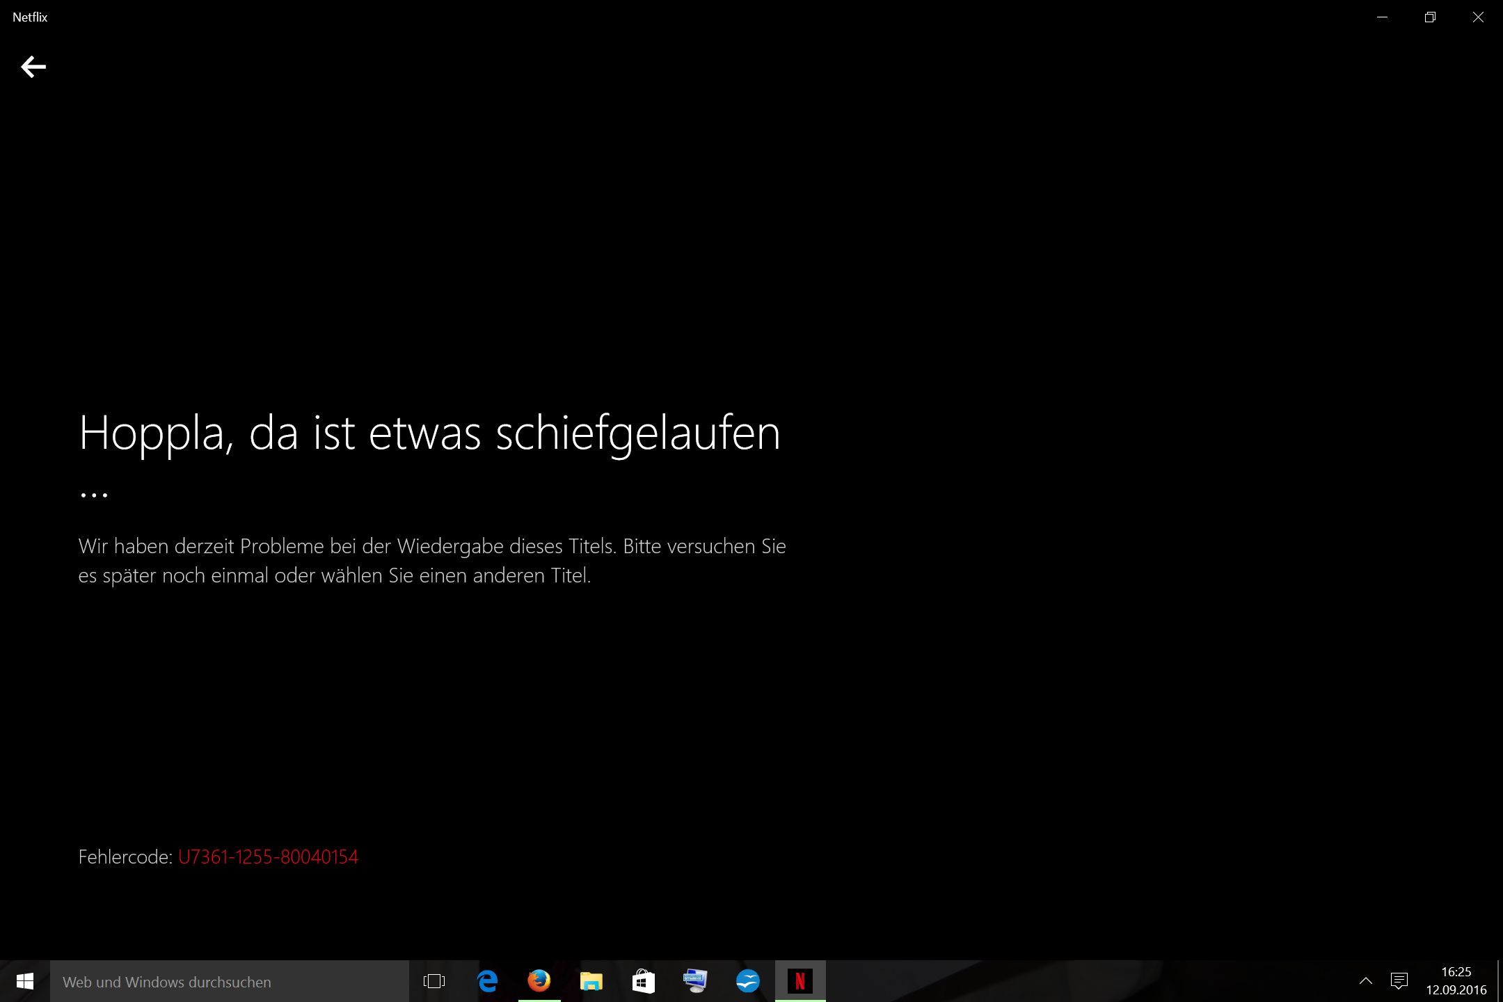Switch to Firefox on the taskbar
The height and width of the screenshot is (1002, 1503).
539,981
